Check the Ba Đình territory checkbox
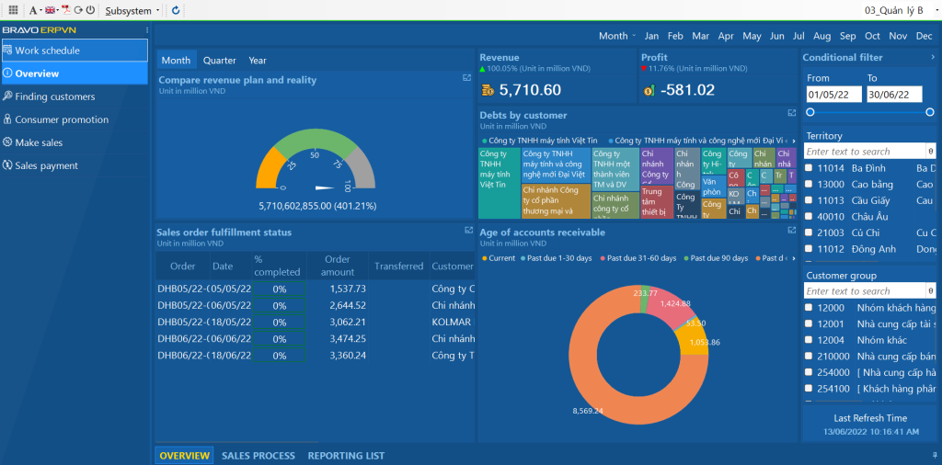 coord(809,168)
